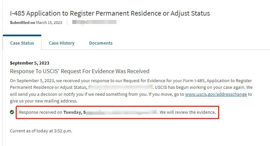Follow the www.uscis.gov/addresschange link
The image size is (270, 146).
(216, 94)
